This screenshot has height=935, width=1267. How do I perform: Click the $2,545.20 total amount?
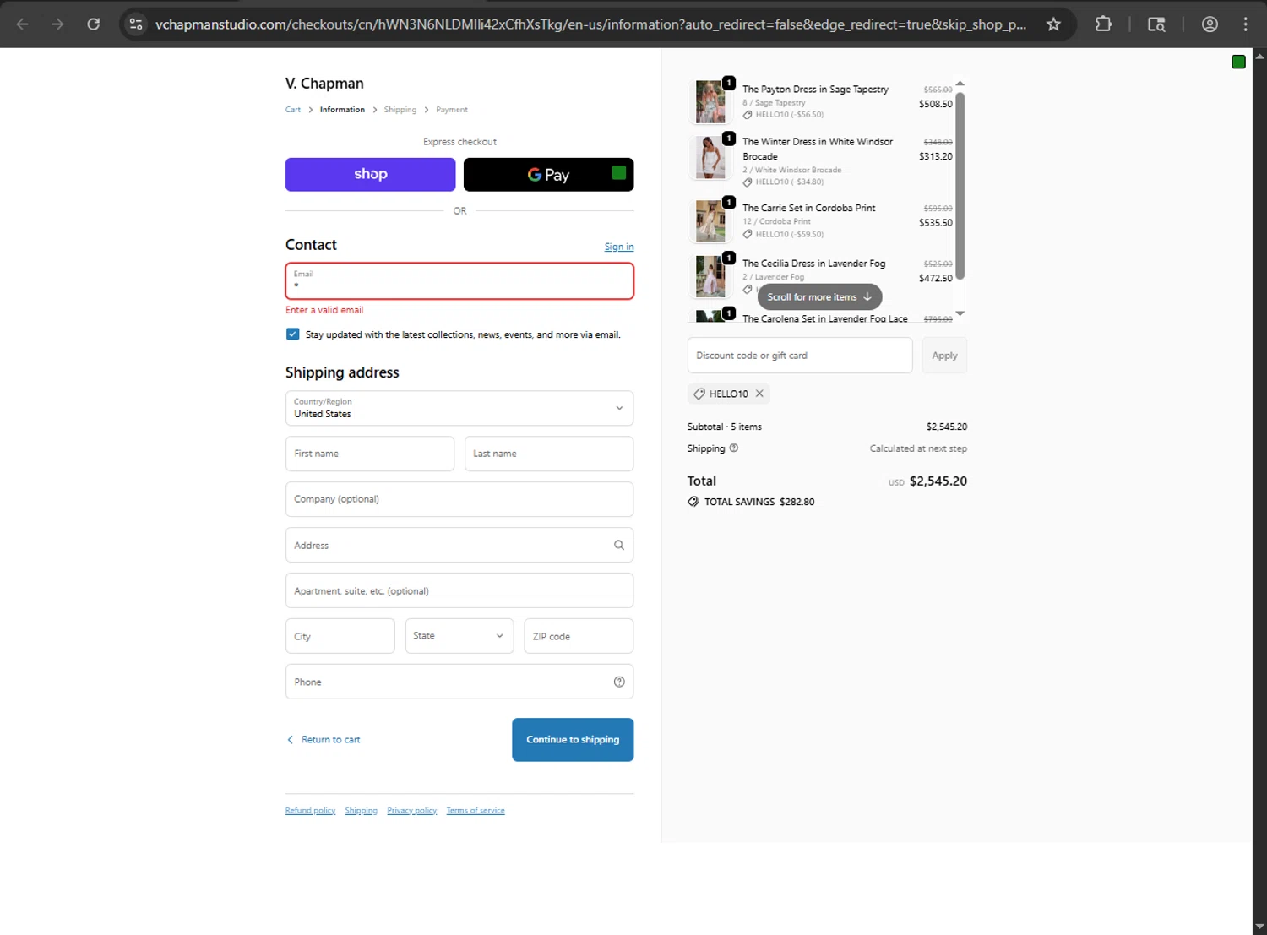pyautogui.click(x=938, y=481)
